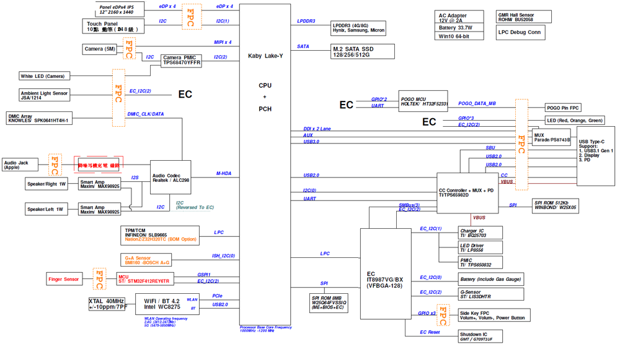The image size is (620, 347).
Task: Click the Panel eDPx4 IPS 2160 x 1440 block
Action: [120, 9]
